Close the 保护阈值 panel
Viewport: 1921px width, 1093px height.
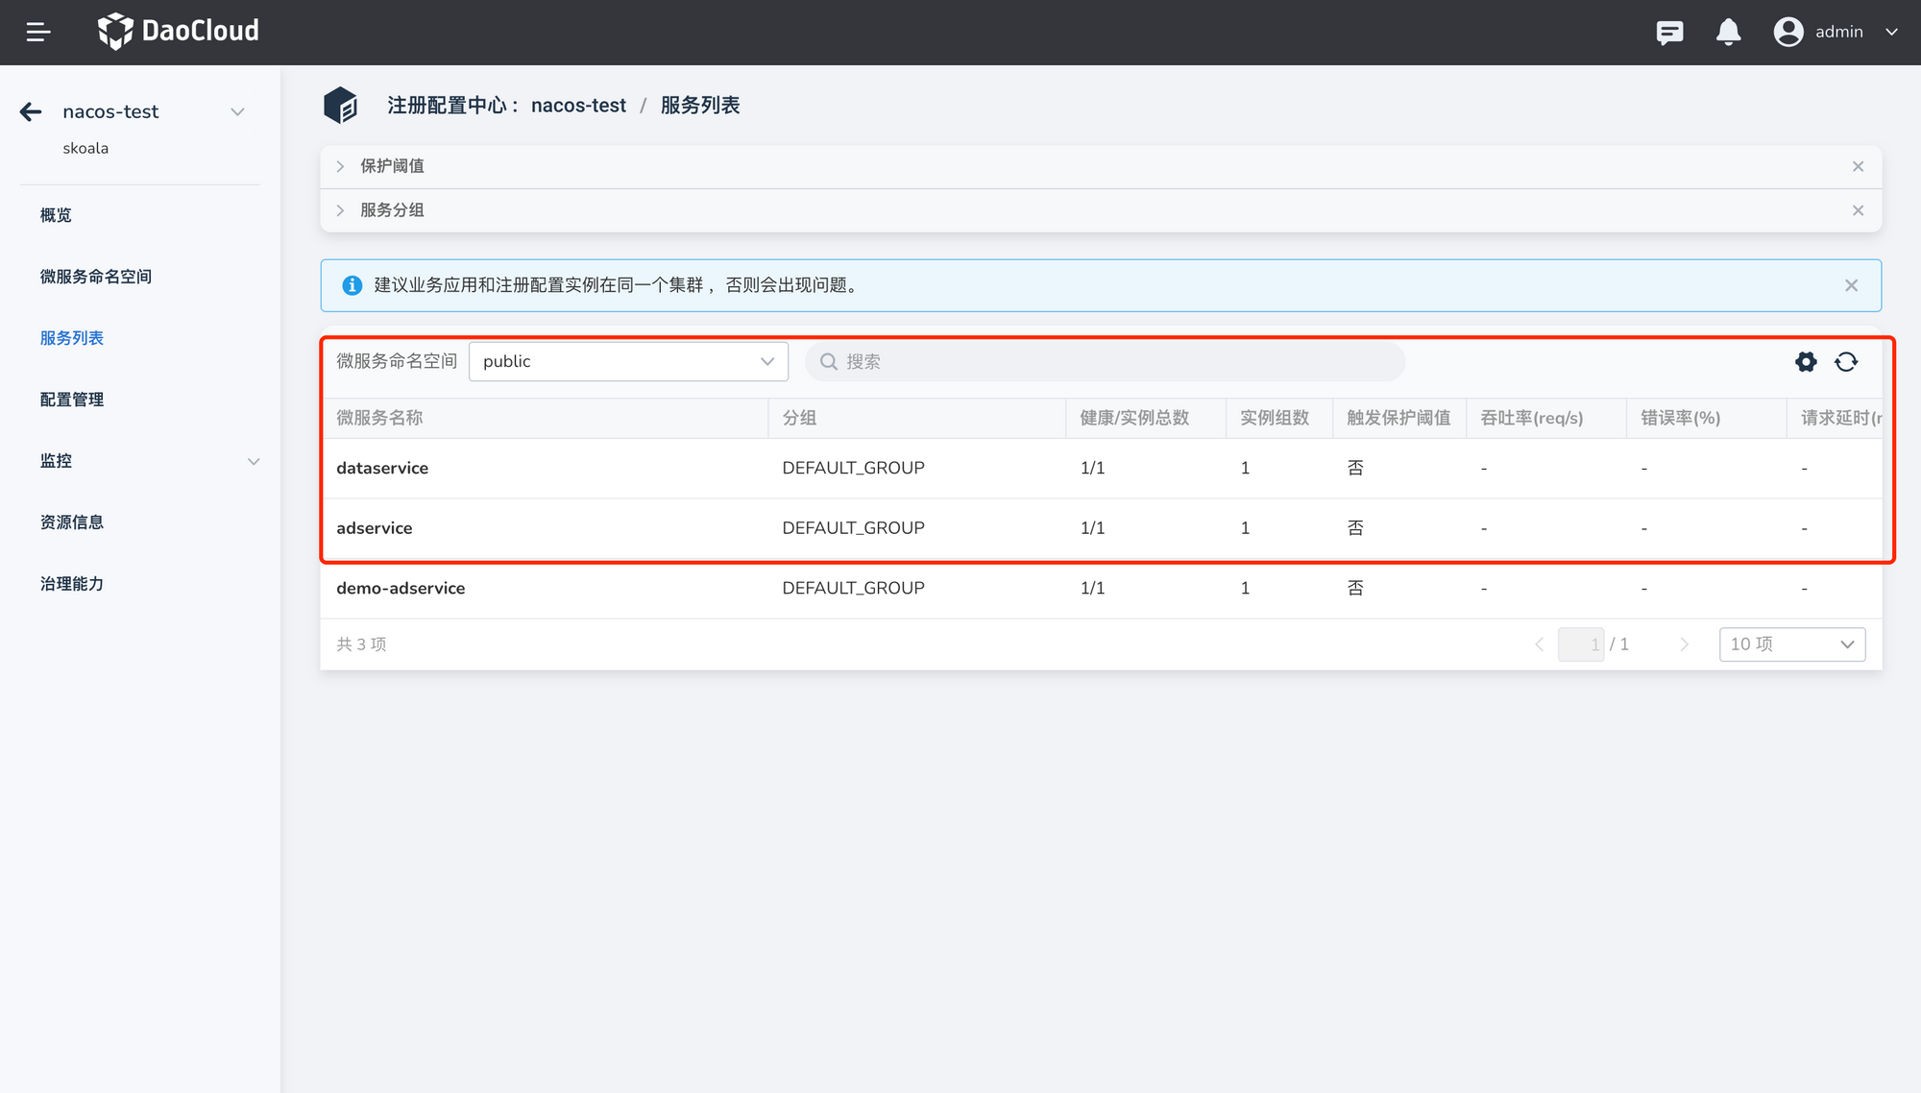pyautogui.click(x=1859, y=166)
